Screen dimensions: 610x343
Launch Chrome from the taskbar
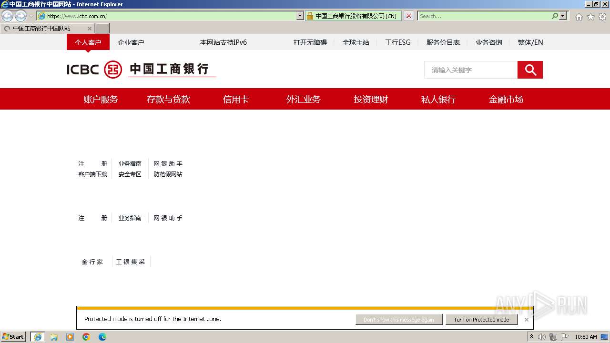(x=86, y=337)
